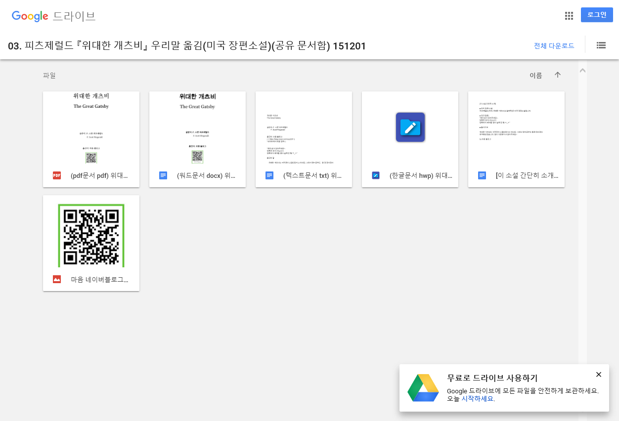Click the Google Drive triangle logo in popup
This screenshot has height=421, width=619.
423,388
